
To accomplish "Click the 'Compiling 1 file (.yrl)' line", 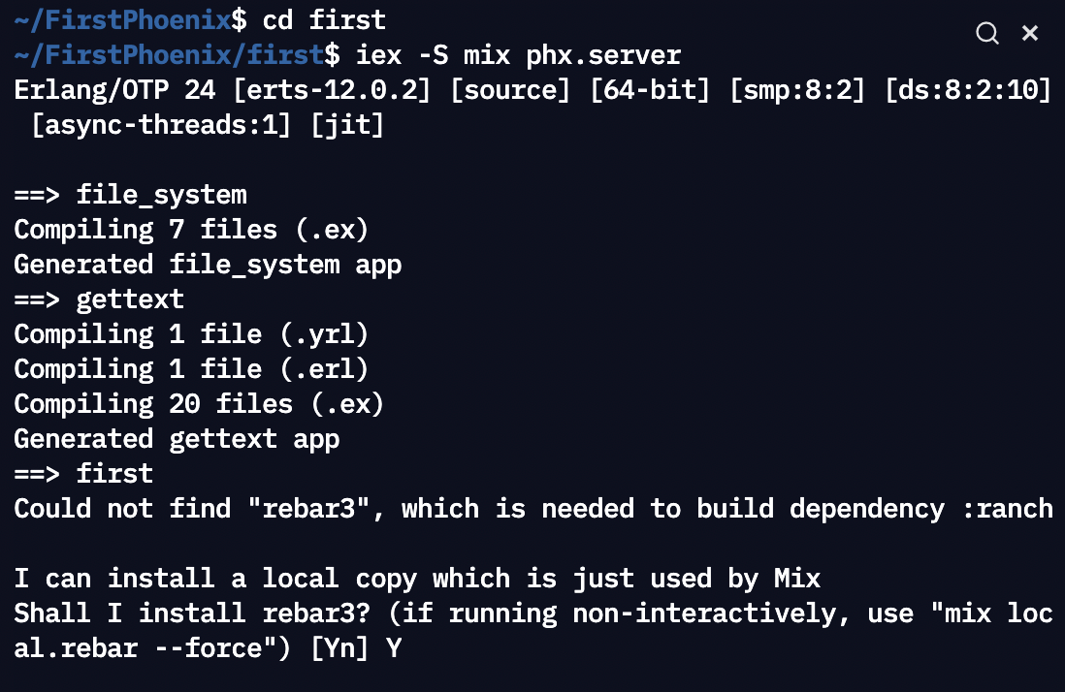I will (191, 334).
